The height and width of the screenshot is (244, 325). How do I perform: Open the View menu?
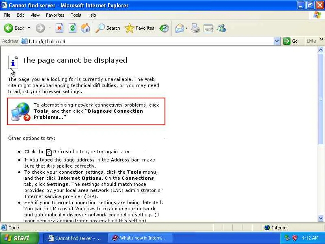click(35, 15)
